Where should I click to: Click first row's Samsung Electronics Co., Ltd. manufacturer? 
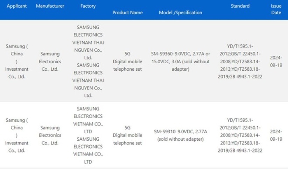pyautogui.click(x=50, y=61)
